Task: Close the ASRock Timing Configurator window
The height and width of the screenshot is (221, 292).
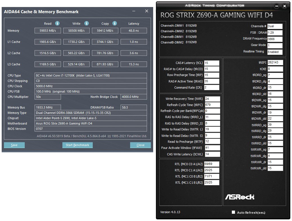Action: [284, 6]
